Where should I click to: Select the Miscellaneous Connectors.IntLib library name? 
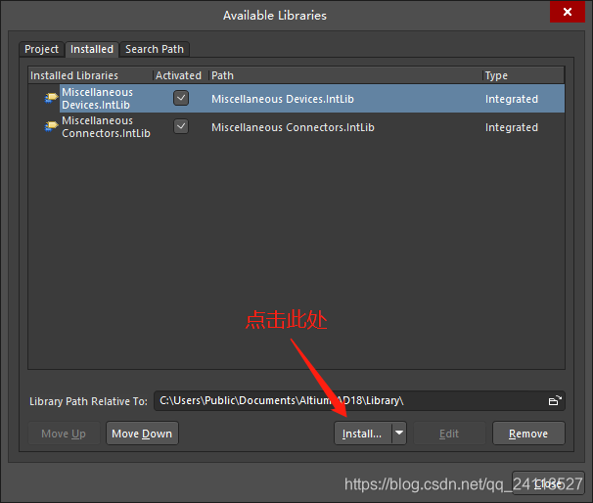107,126
